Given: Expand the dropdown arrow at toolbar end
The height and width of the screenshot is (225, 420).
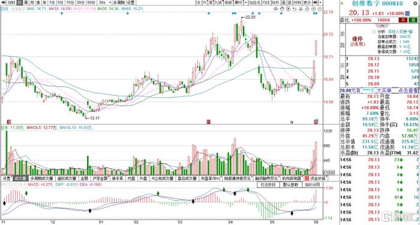Looking at the screenshot, I should [320, 2].
